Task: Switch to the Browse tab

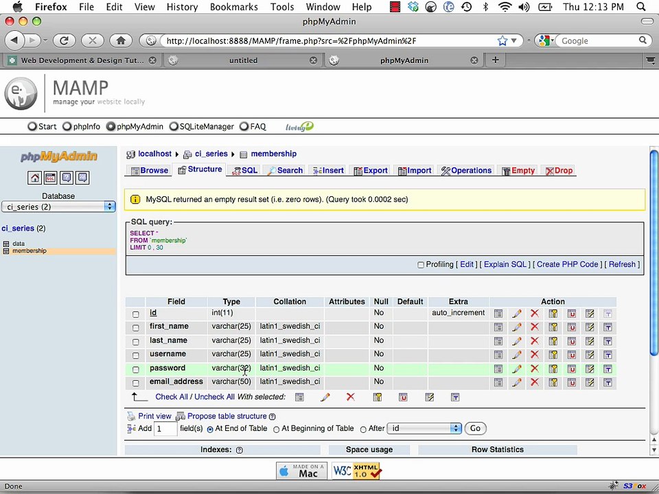Action: tap(150, 171)
